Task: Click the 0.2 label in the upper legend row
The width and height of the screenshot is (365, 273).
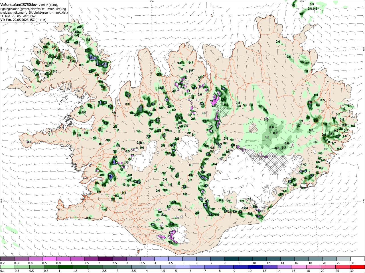Action: [x=2, y=263]
